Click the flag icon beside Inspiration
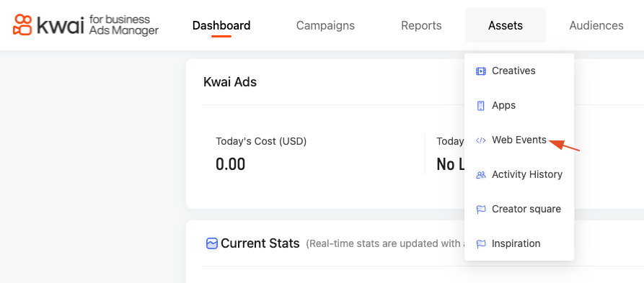 480,244
